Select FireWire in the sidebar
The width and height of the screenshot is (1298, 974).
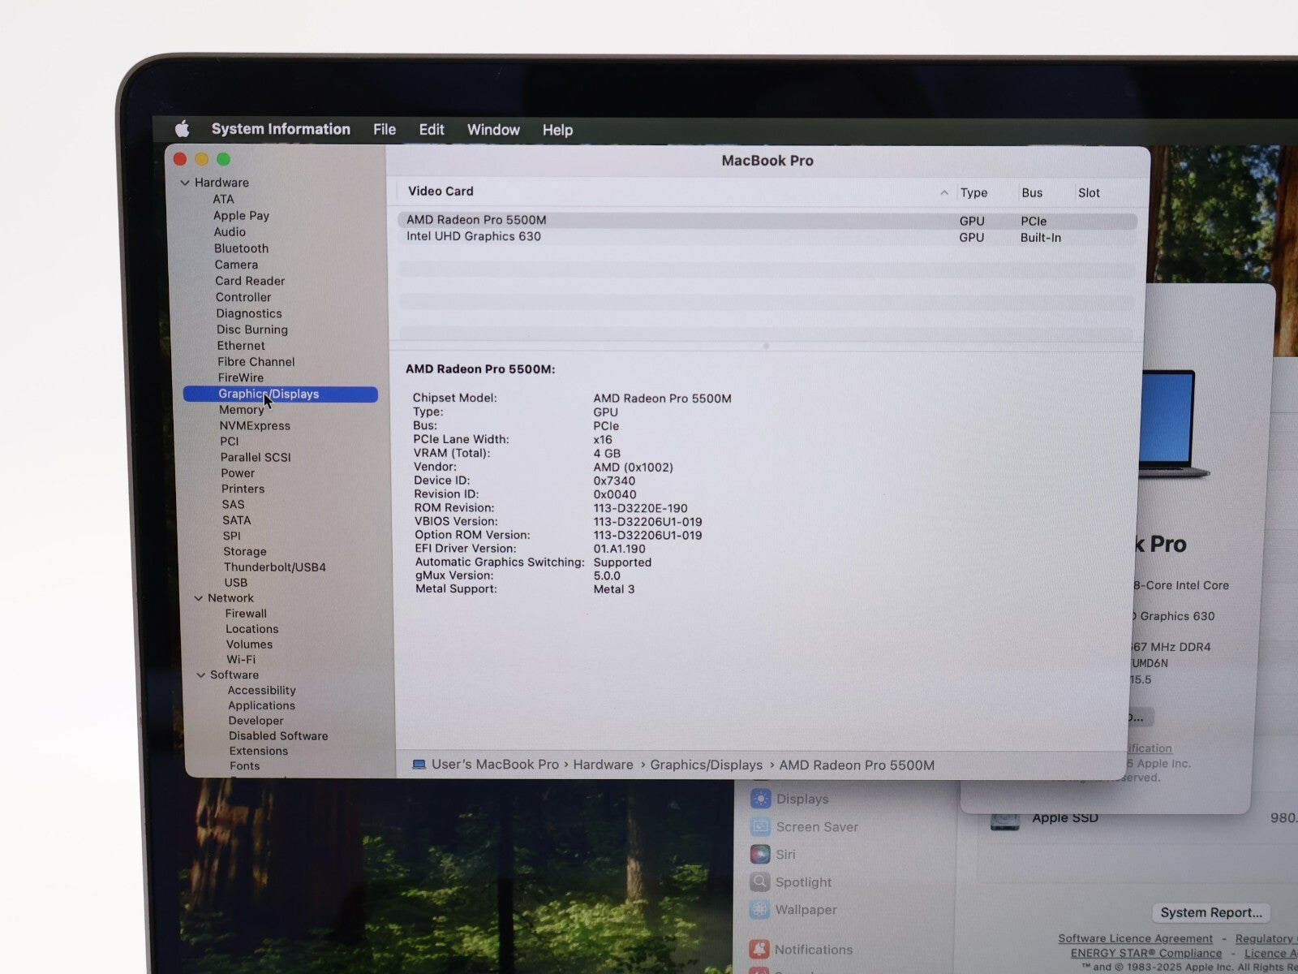(x=241, y=378)
